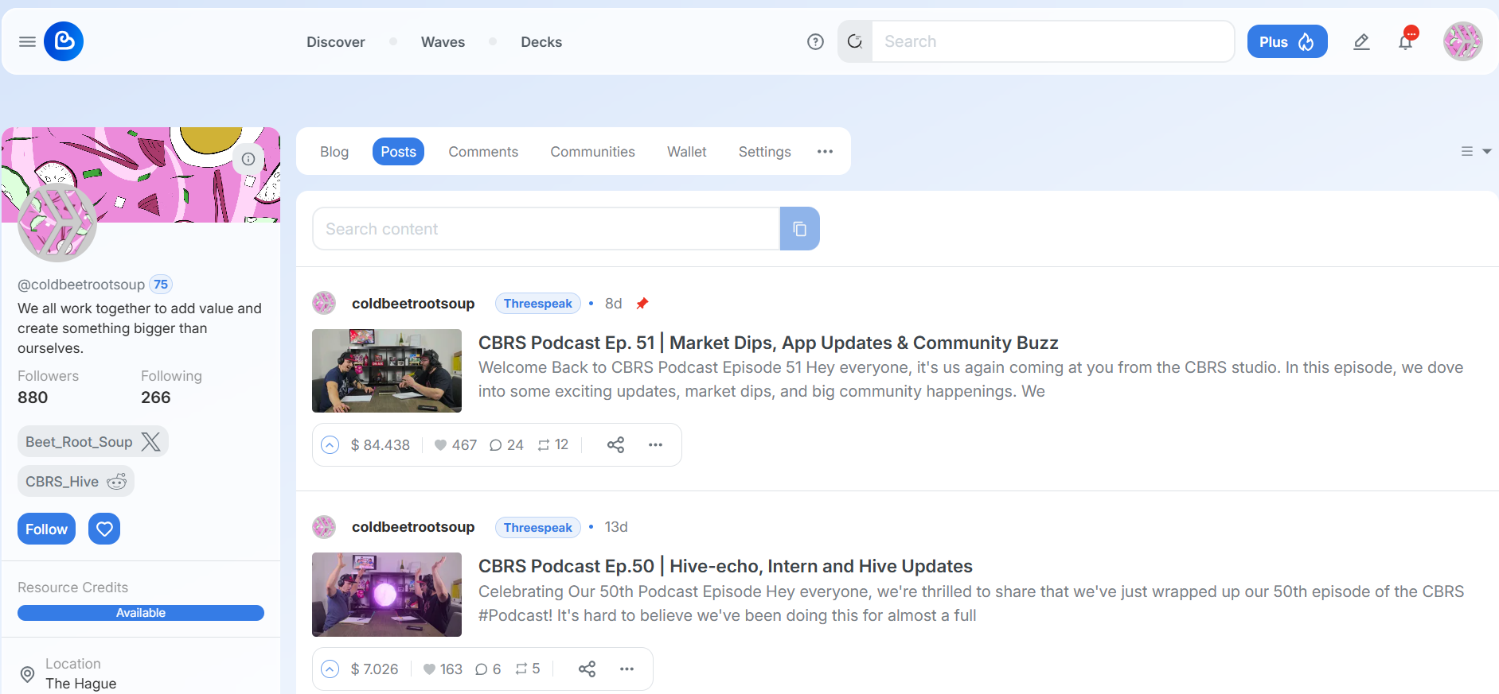This screenshot has width=1499, height=694.
Task: Click the copy icon next to Search content
Action: click(800, 229)
